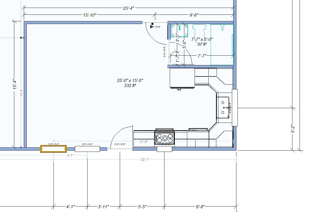Select the kitchen range with five burners
The width and height of the screenshot is (321, 212).
point(165,137)
